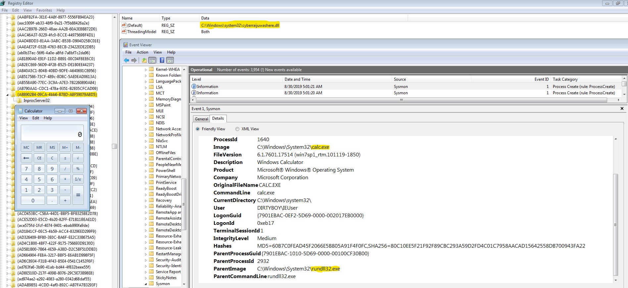Click the Recovery folder icon

151,200
